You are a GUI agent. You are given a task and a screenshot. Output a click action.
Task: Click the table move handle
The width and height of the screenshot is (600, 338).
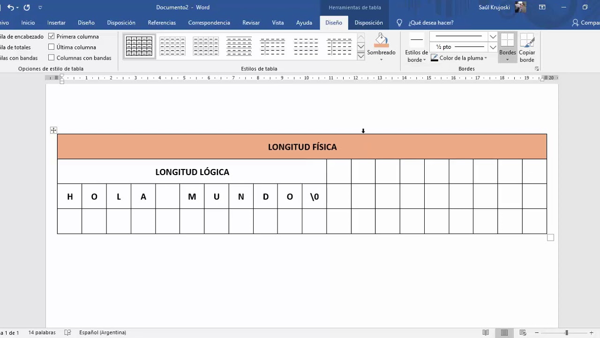click(x=53, y=130)
